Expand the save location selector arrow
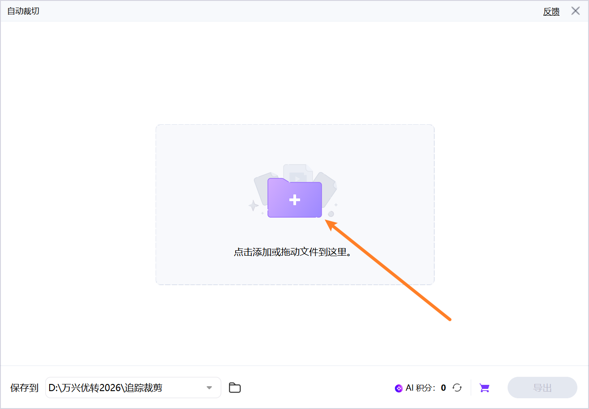Viewport: 589px width, 409px height. pyautogui.click(x=209, y=388)
